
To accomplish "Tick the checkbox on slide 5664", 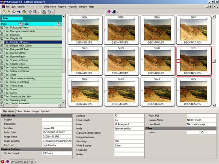I will [70, 30].
